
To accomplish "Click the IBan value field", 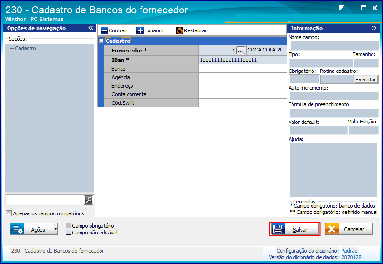I will (x=242, y=60).
